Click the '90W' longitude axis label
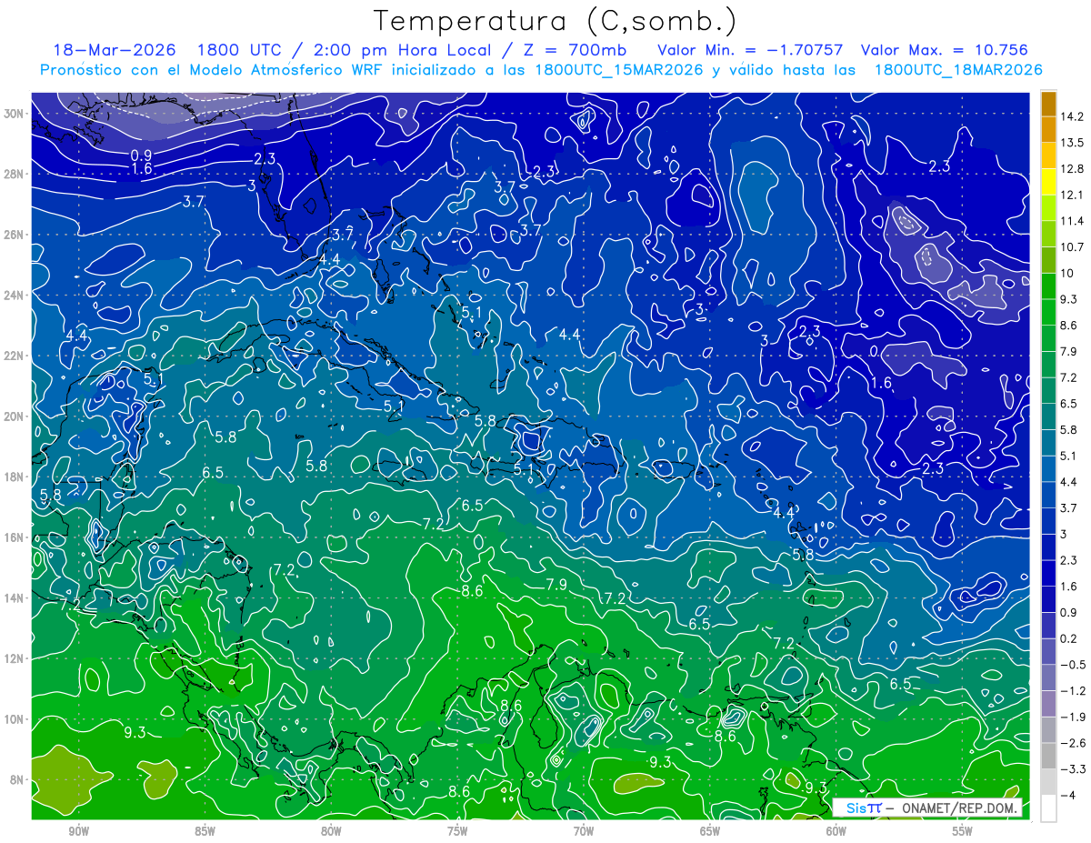 [x=78, y=830]
